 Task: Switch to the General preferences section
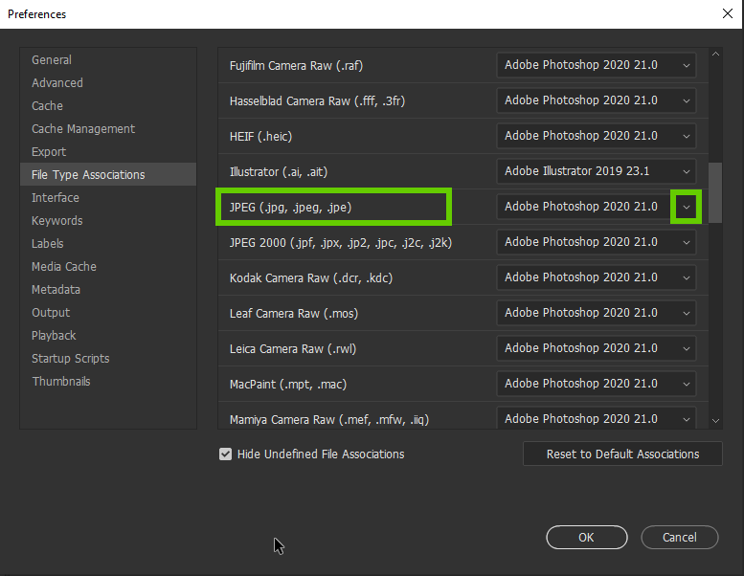click(x=52, y=60)
